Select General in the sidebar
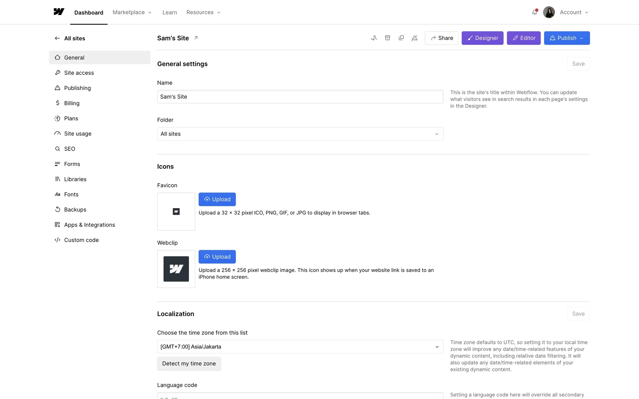The image size is (639, 399). [x=100, y=58]
